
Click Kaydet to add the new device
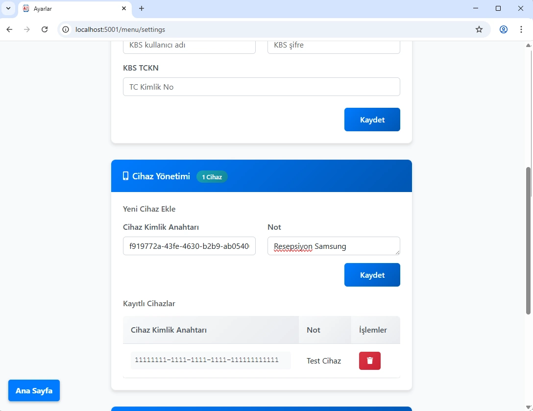tap(372, 275)
